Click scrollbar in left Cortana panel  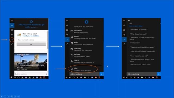point(48,40)
